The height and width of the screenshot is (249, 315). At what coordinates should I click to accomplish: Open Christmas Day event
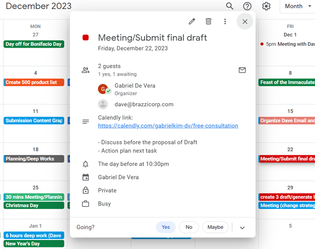[34, 205]
